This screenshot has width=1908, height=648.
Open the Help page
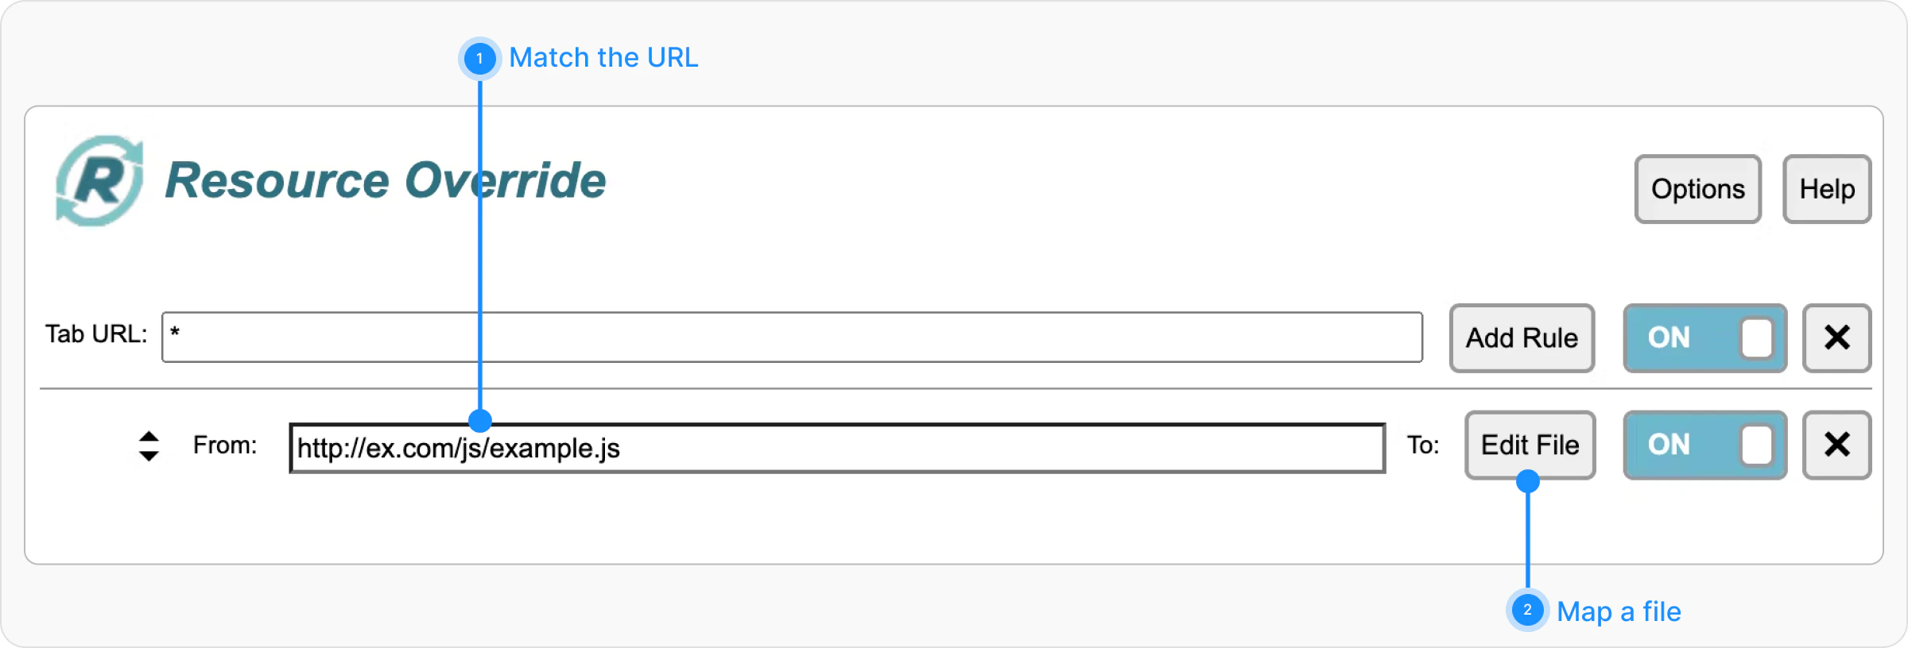pos(1827,189)
